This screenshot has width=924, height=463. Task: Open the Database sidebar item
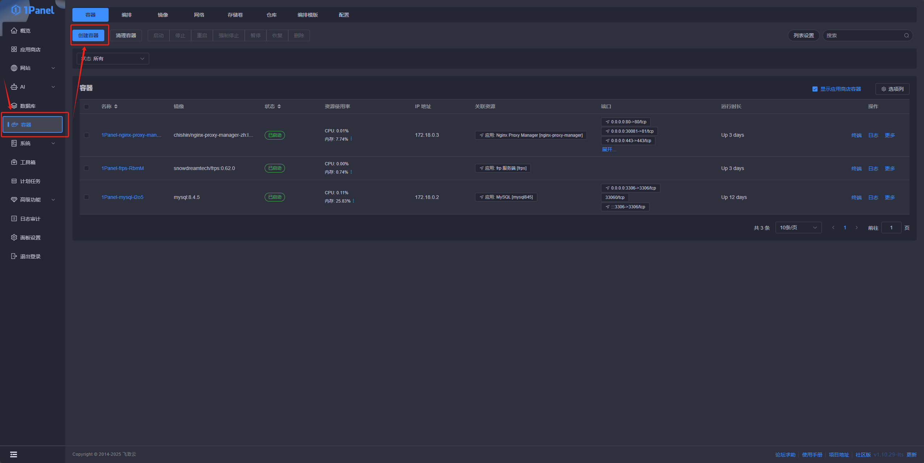tap(28, 106)
